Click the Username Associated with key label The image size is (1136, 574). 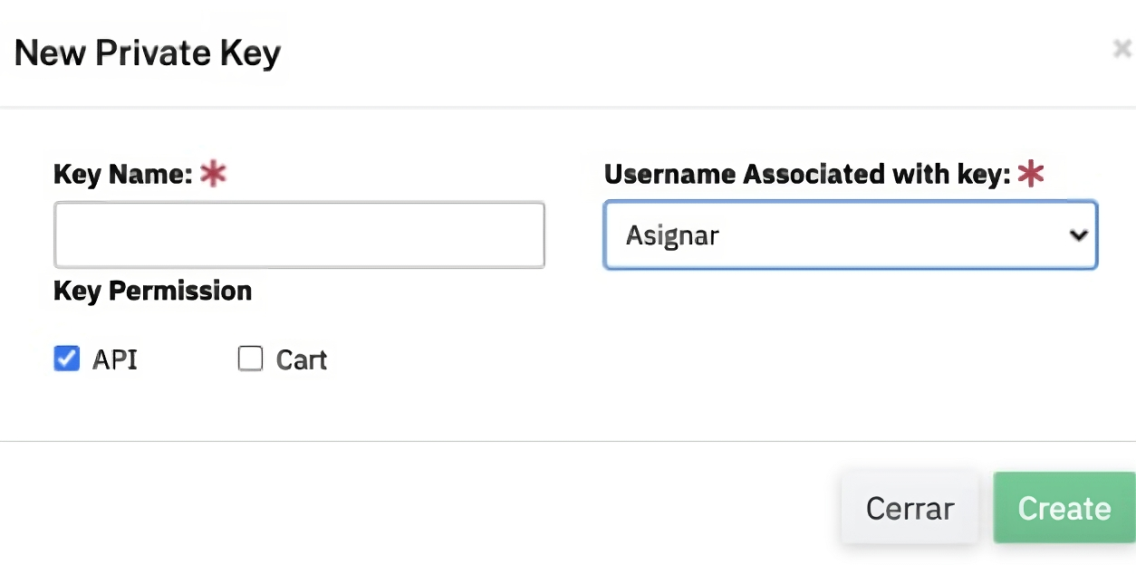pos(807,174)
